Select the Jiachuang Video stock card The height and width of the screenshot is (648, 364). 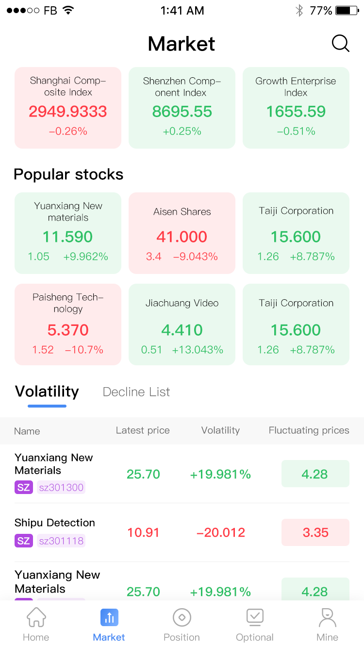[x=182, y=324]
